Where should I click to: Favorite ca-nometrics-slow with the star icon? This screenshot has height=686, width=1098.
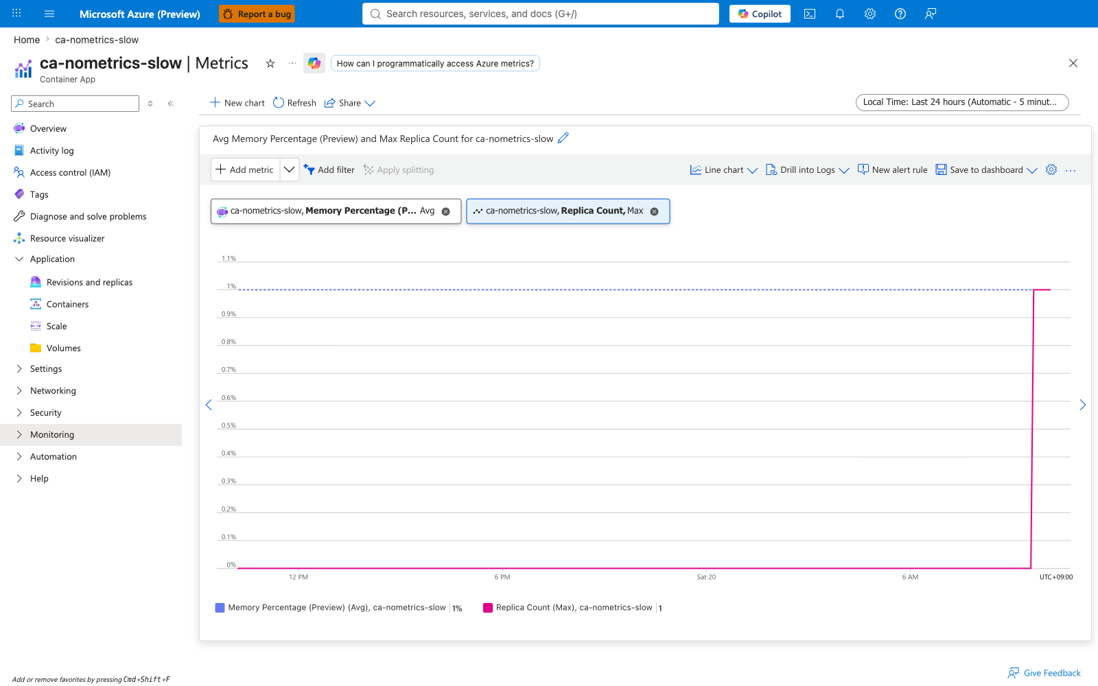click(x=270, y=63)
